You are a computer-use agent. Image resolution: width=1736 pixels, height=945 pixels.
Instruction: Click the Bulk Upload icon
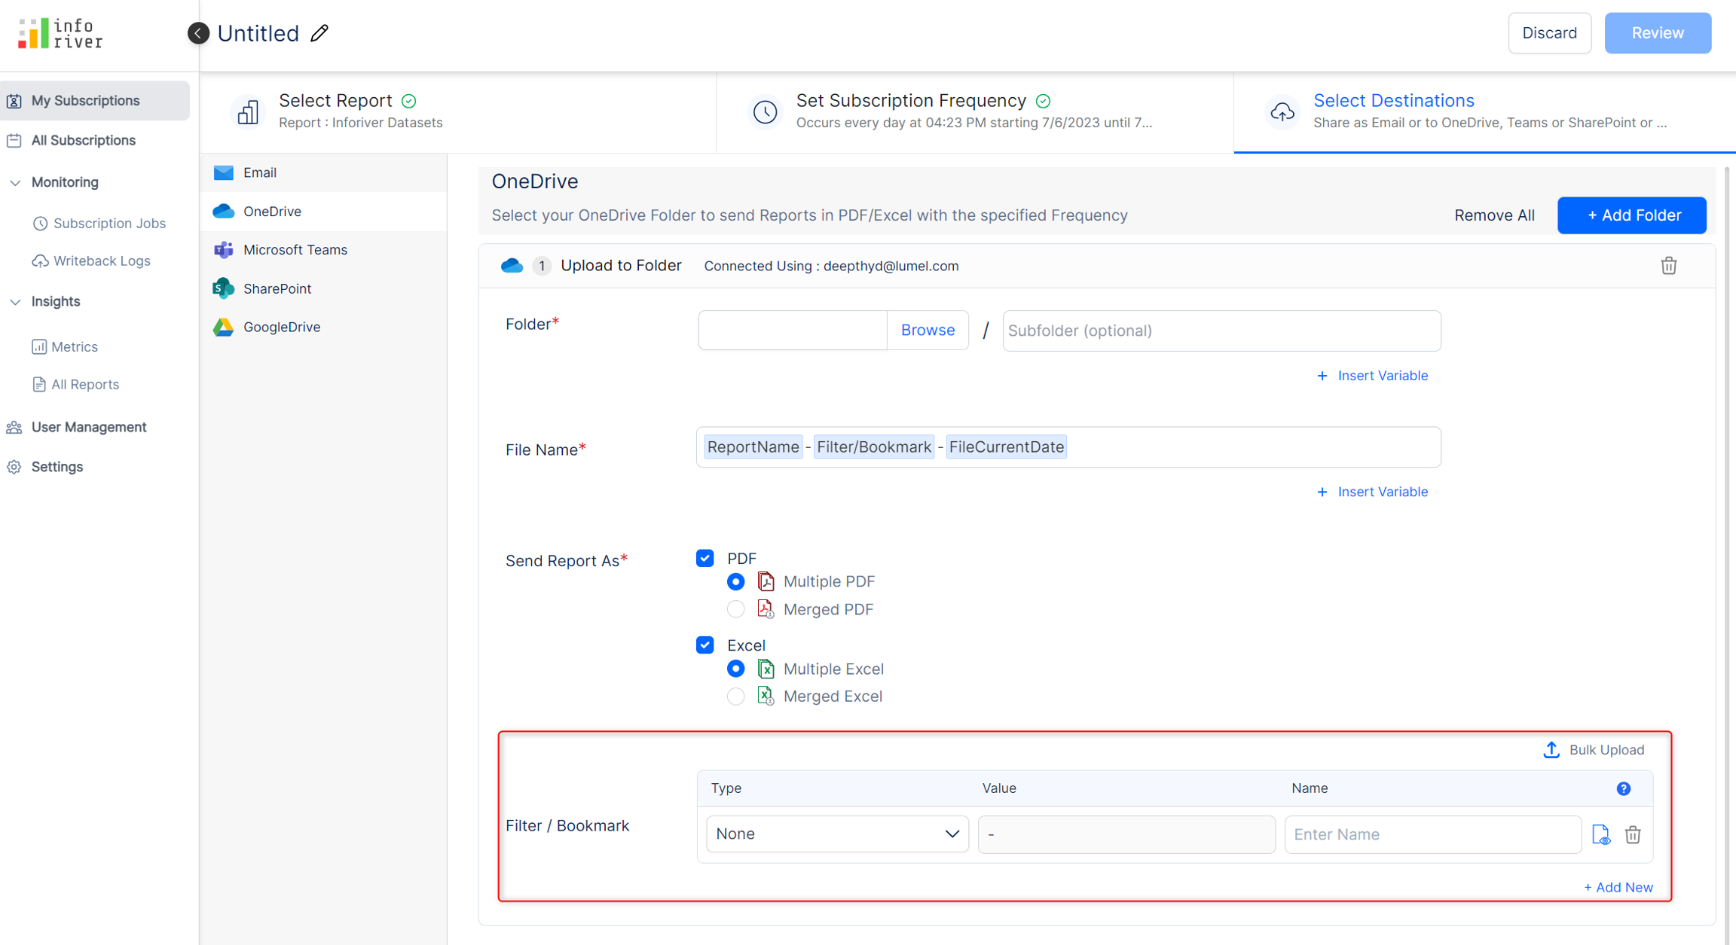click(x=1551, y=750)
